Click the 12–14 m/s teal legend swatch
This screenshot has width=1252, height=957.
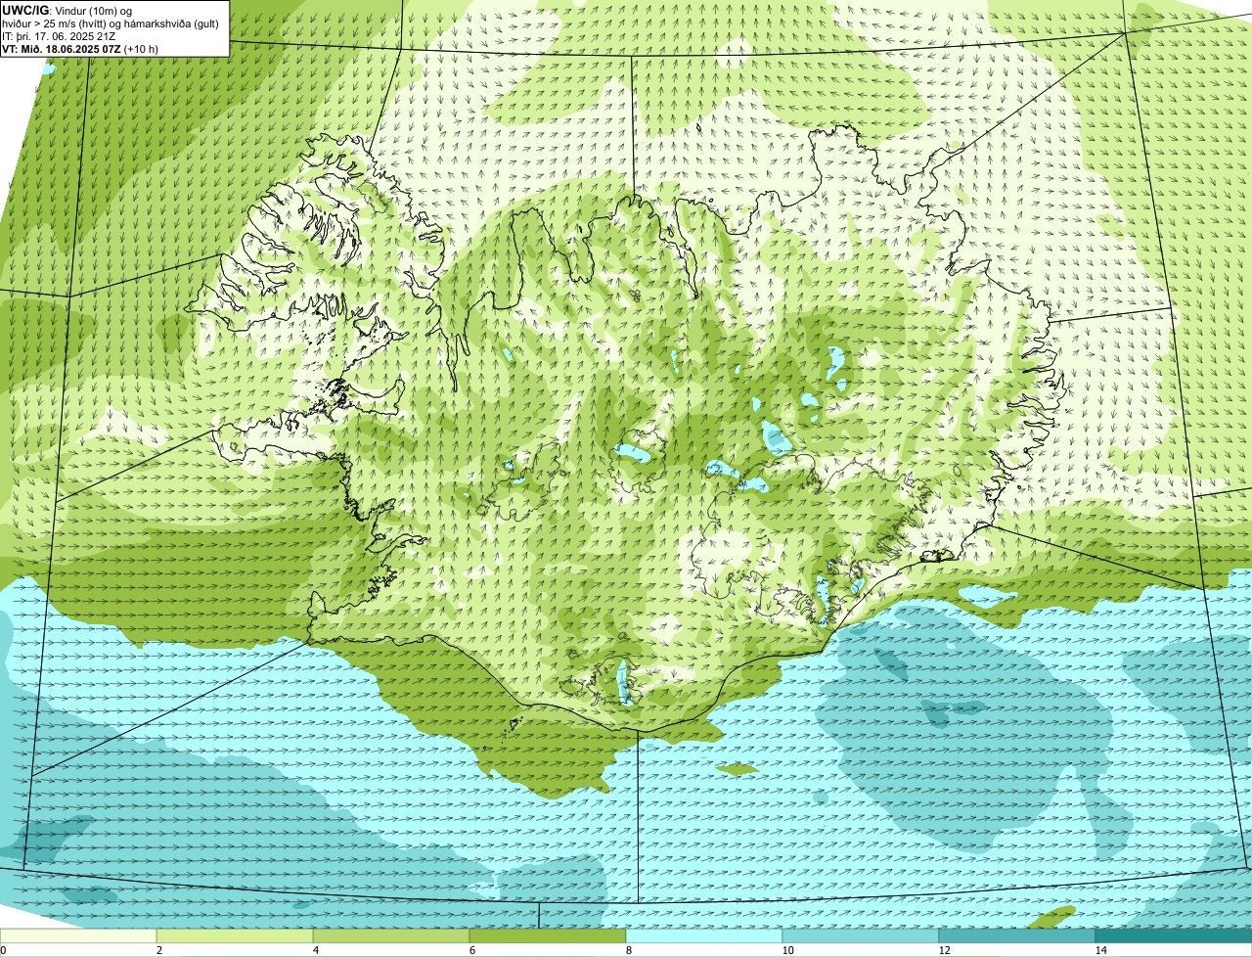pyautogui.click(x=1017, y=935)
